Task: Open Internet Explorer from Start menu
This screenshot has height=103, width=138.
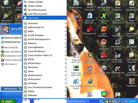Action: [x=11, y=38]
